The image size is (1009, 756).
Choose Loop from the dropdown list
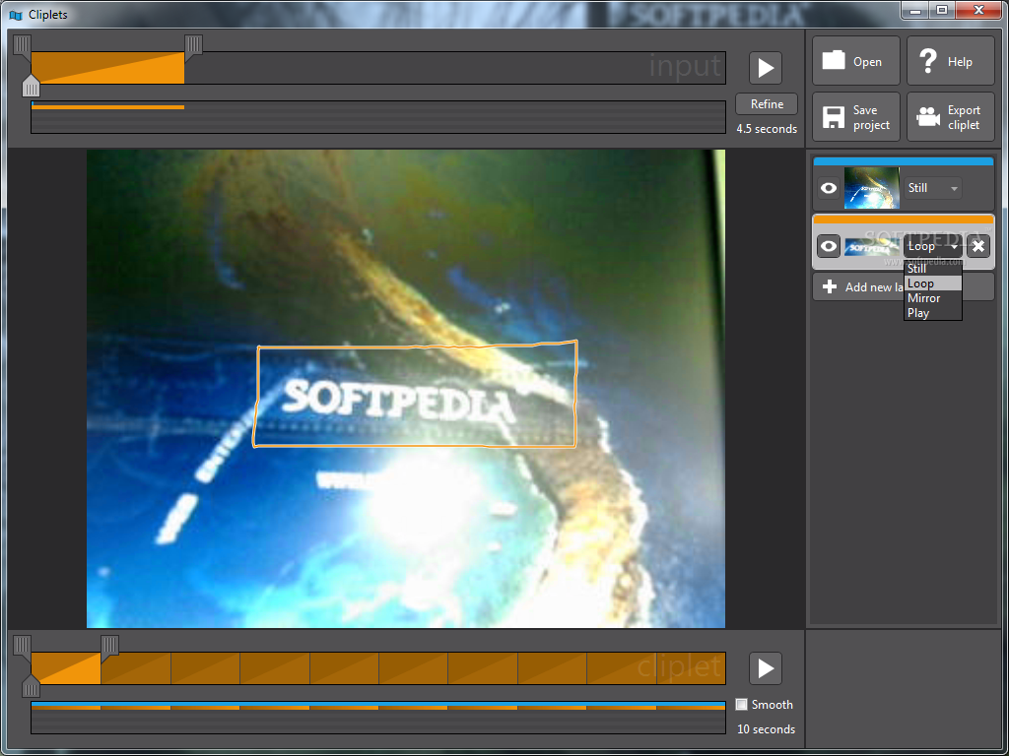tap(932, 283)
